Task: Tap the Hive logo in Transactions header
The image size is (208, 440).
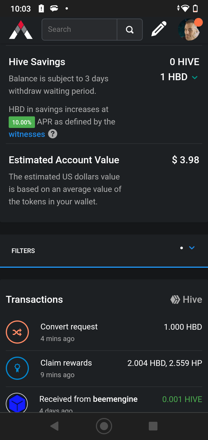Action: pyautogui.click(x=175, y=300)
